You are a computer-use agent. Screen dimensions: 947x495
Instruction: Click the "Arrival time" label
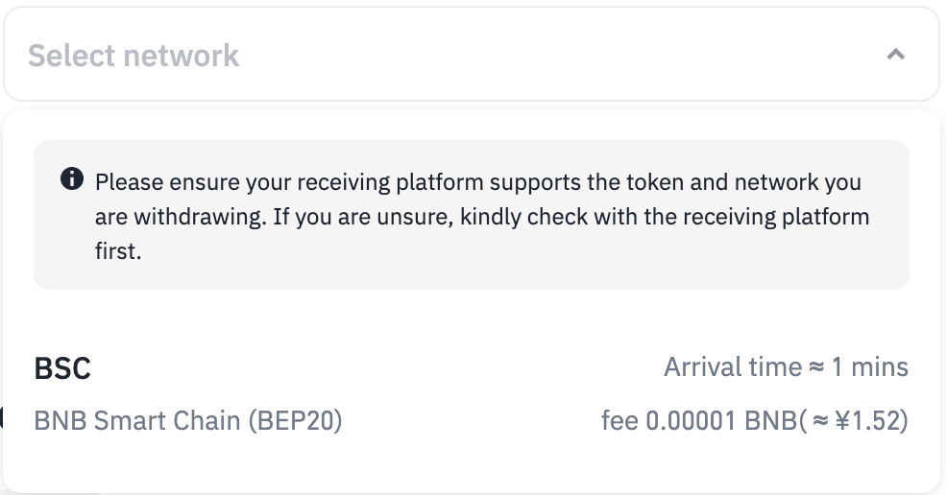[x=732, y=367]
